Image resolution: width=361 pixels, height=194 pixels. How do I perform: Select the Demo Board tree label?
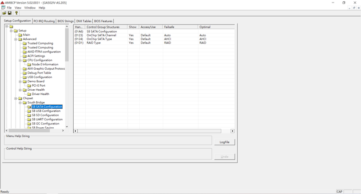(x=36, y=81)
